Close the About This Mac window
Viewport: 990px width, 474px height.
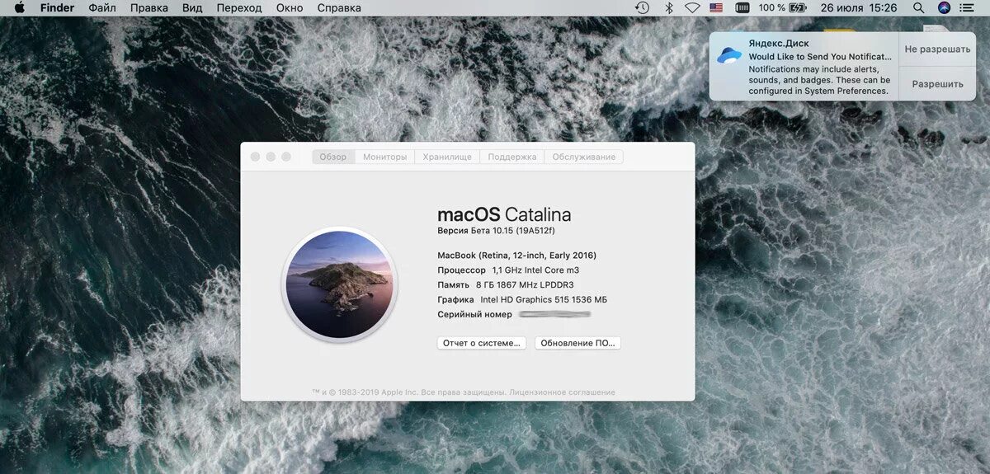[x=255, y=157]
